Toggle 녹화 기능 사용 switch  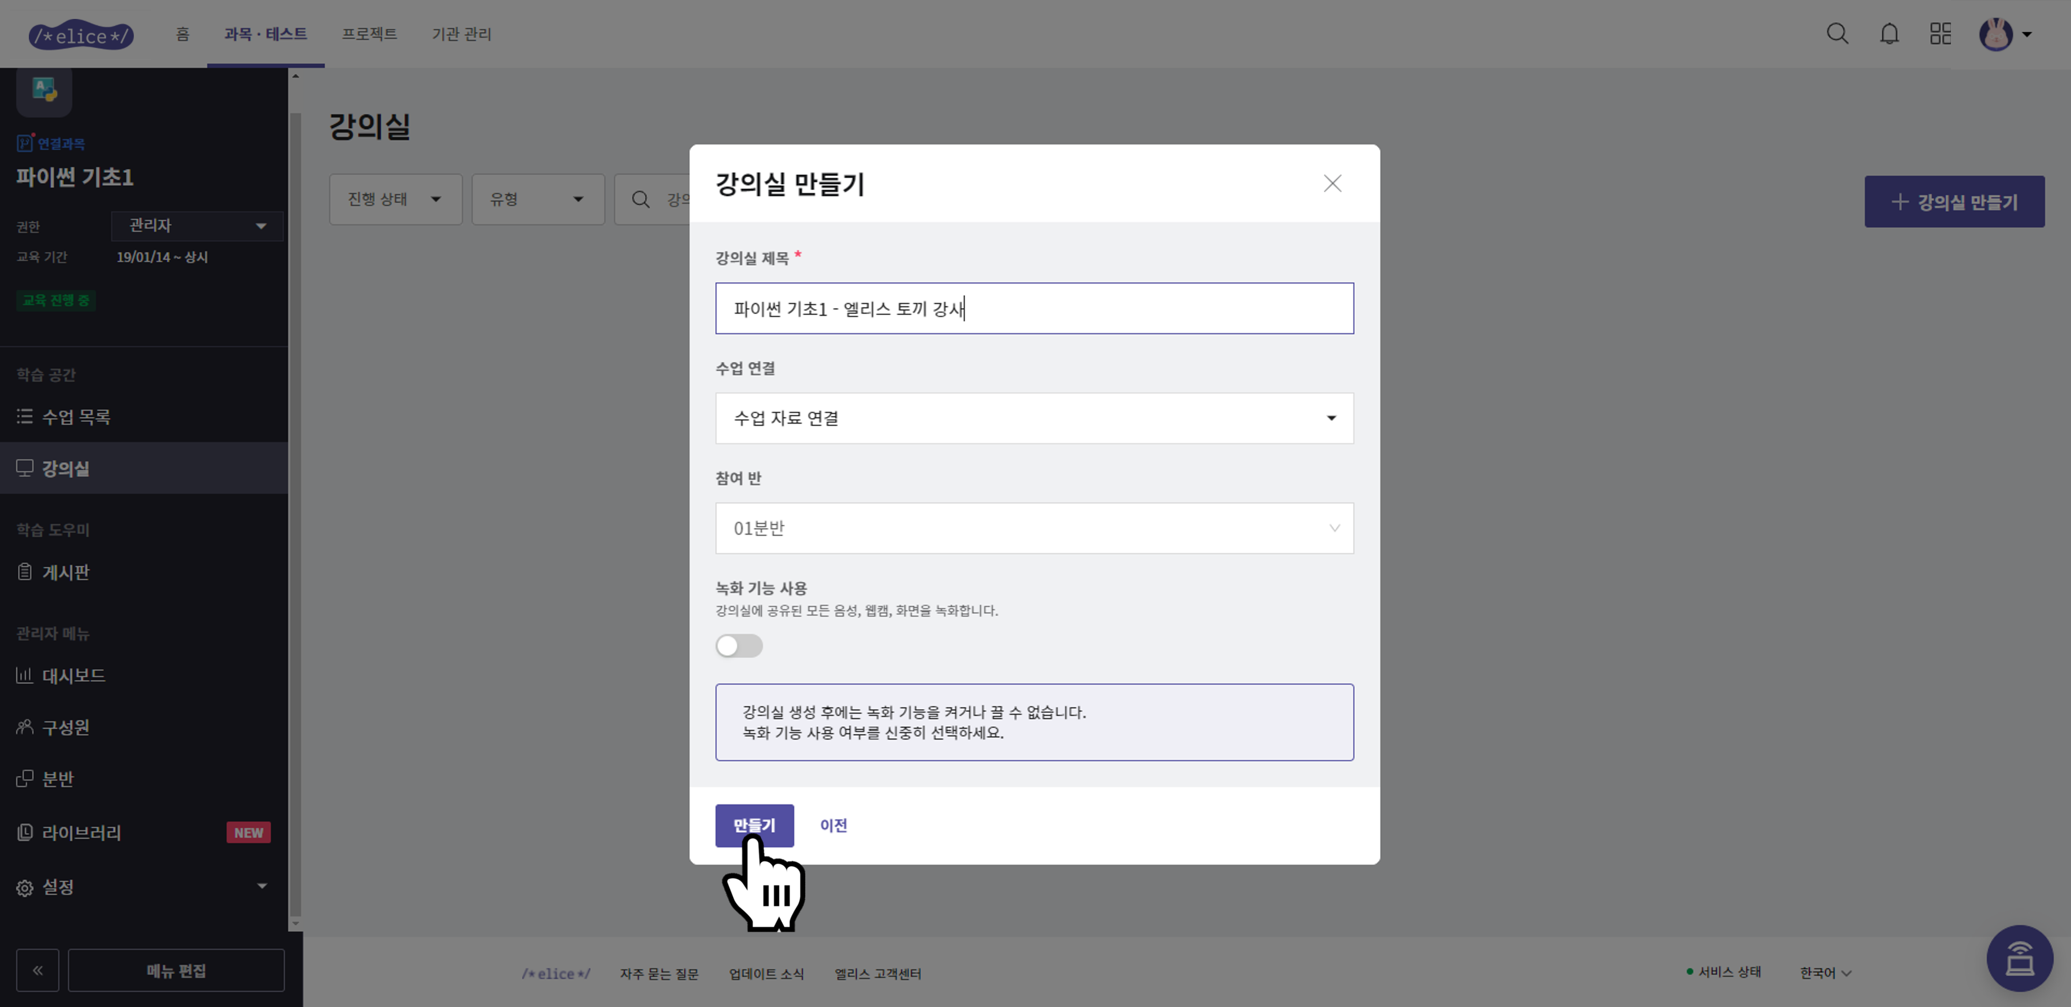(x=739, y=645)
